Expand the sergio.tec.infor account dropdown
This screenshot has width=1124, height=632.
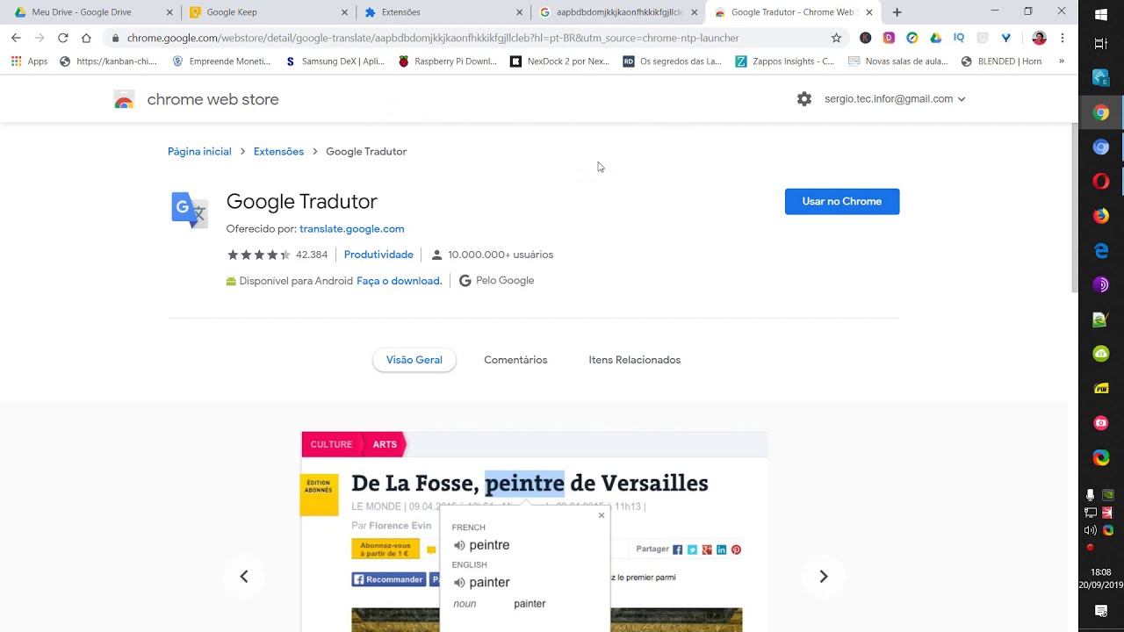pyautogui.click(x=895, y=99)
